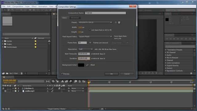This screenshot has height=111, width=197.
Task: Play composition in Preview panel
Action: click(174, 39)
